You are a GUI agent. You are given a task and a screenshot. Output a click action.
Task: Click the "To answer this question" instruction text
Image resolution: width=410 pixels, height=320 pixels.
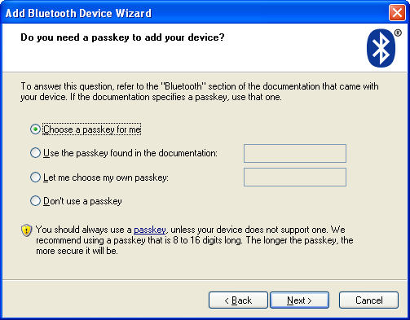click(200, 92)
